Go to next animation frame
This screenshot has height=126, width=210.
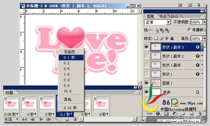tap(49, 119)
